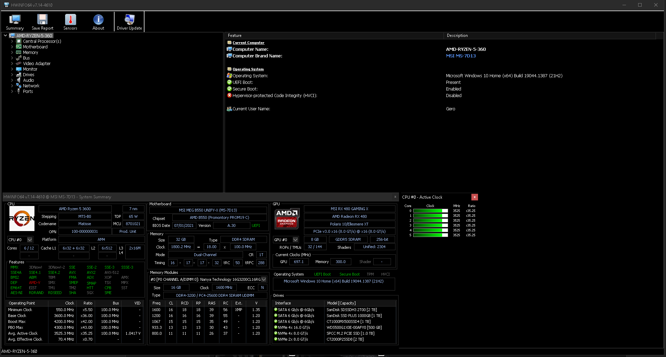The image size is (666, 357).
Task: Click the Description column header
Action: pos(550,35)
